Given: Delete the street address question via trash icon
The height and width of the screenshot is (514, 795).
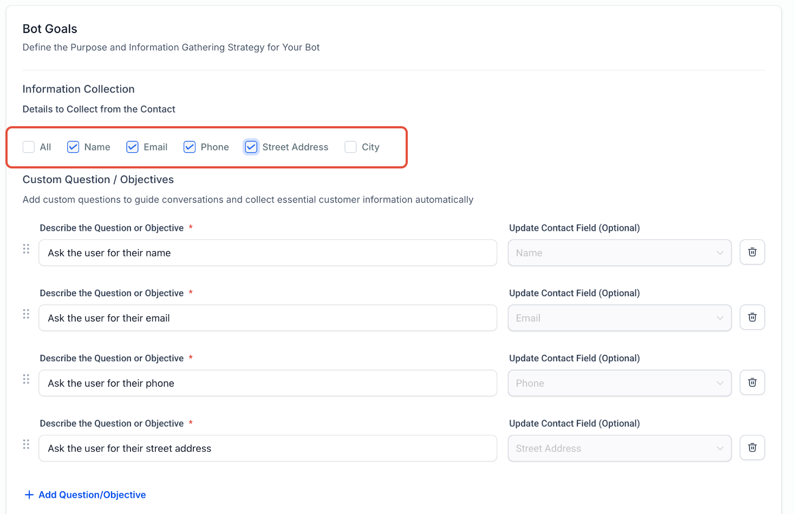Looking at the screenshot, I should (752, 447).
